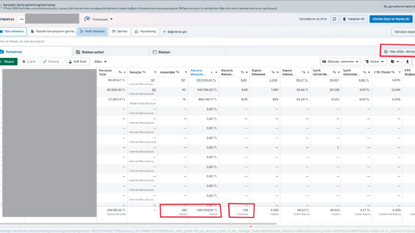Click the sort arrows on Sepete Eklemeler column
This screenshot has height=233, width=415.
tap(273, 73)
